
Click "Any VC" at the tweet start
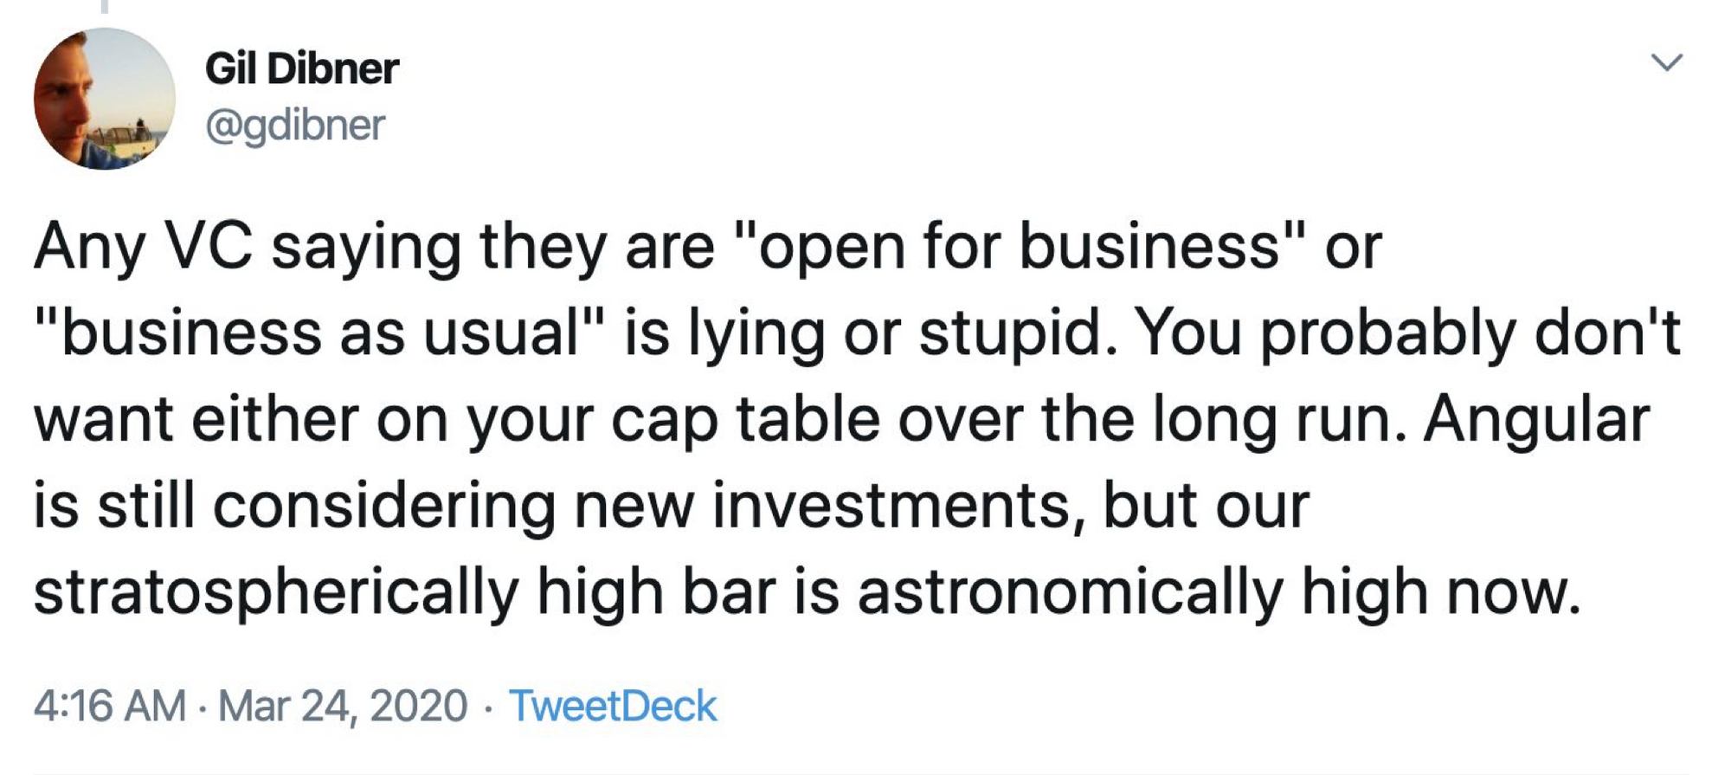point(143,247)
